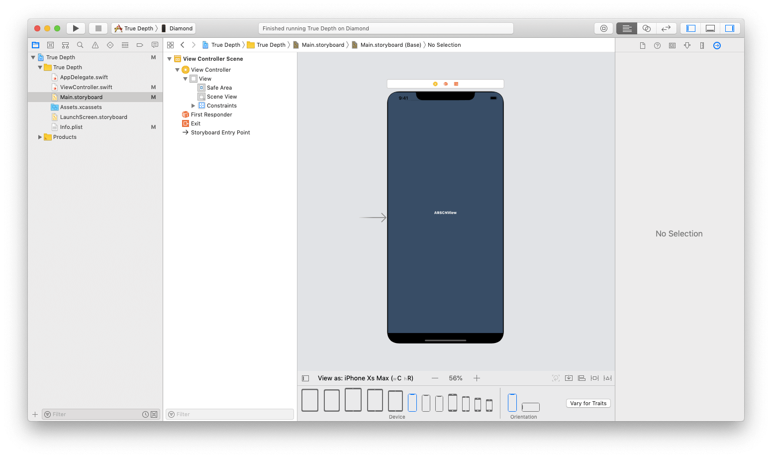Open the Attributes inspector

click(x=687, y=45)
